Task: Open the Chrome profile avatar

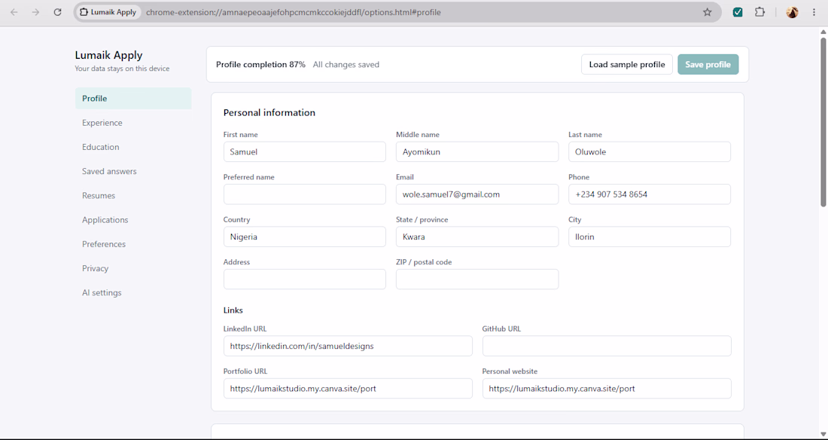Action: tap(792, 12)
